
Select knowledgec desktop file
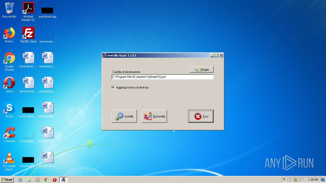(28, 137)
